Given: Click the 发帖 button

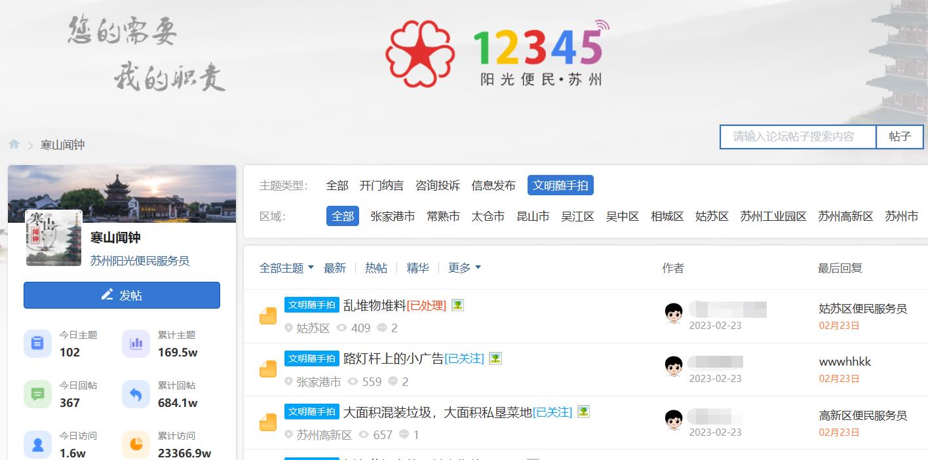Looking at the screenshot, I should point(122,295).
